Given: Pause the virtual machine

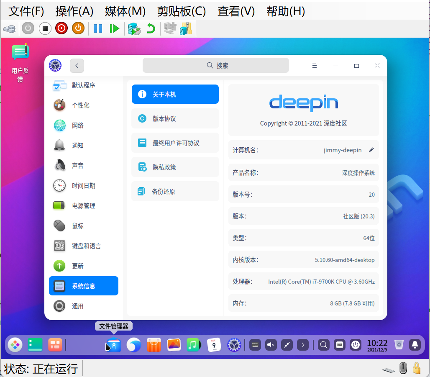Looking at the screenshot, I should click(x=97, y=28).
